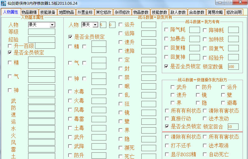Enable the 眠 status checkbox
The height and width of the screenshot is (159, 248).
tap(121, 86)
